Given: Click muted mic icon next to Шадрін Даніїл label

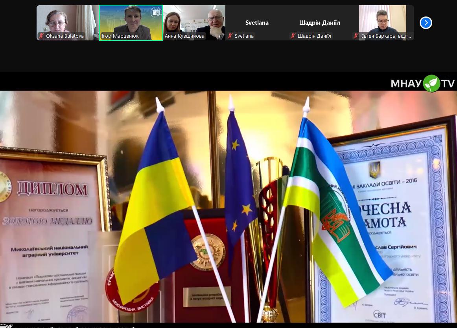Looking at the screenshot, I should 293,36.
